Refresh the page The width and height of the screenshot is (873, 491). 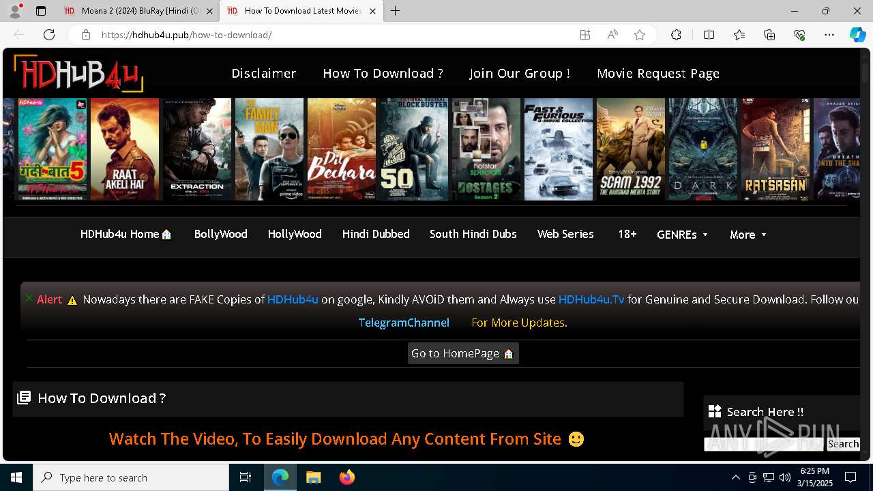(x=49, y=35)
